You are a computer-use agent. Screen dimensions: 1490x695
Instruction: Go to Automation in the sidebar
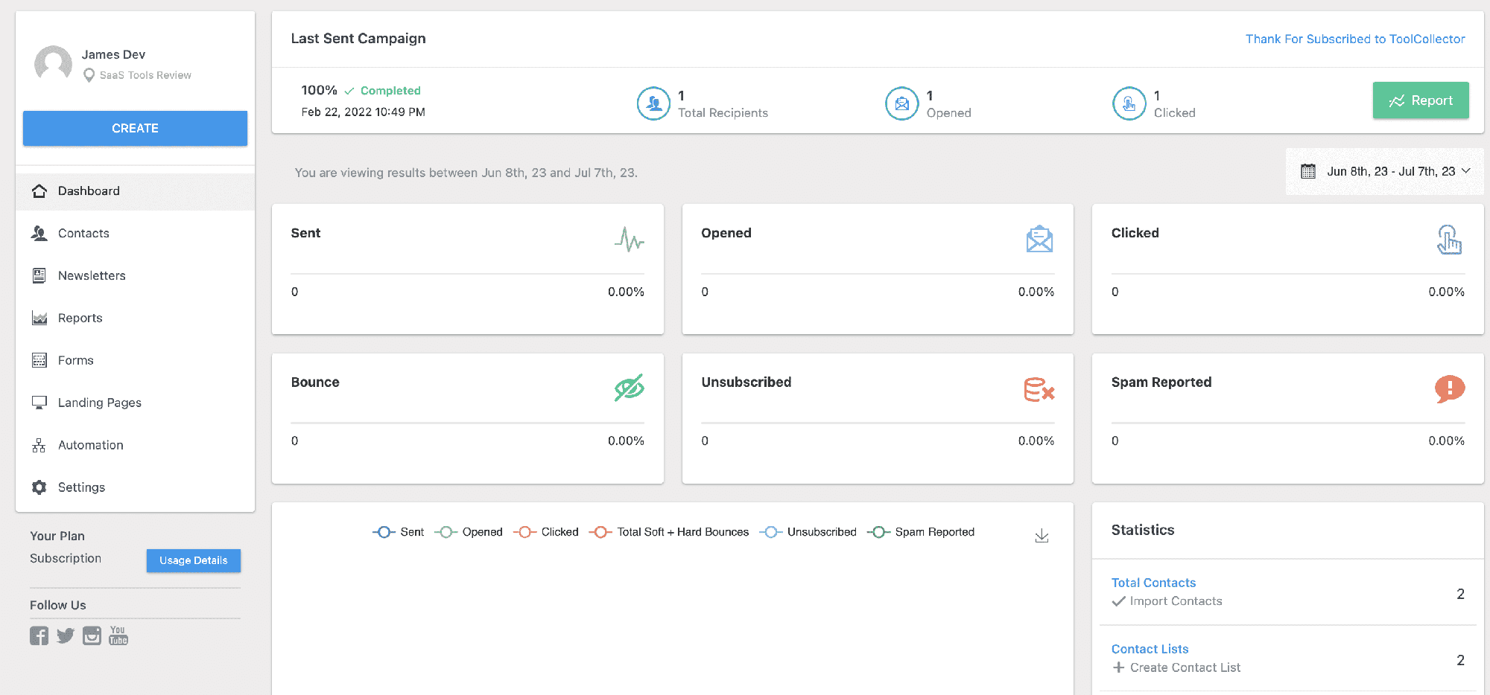click(90, 445)
